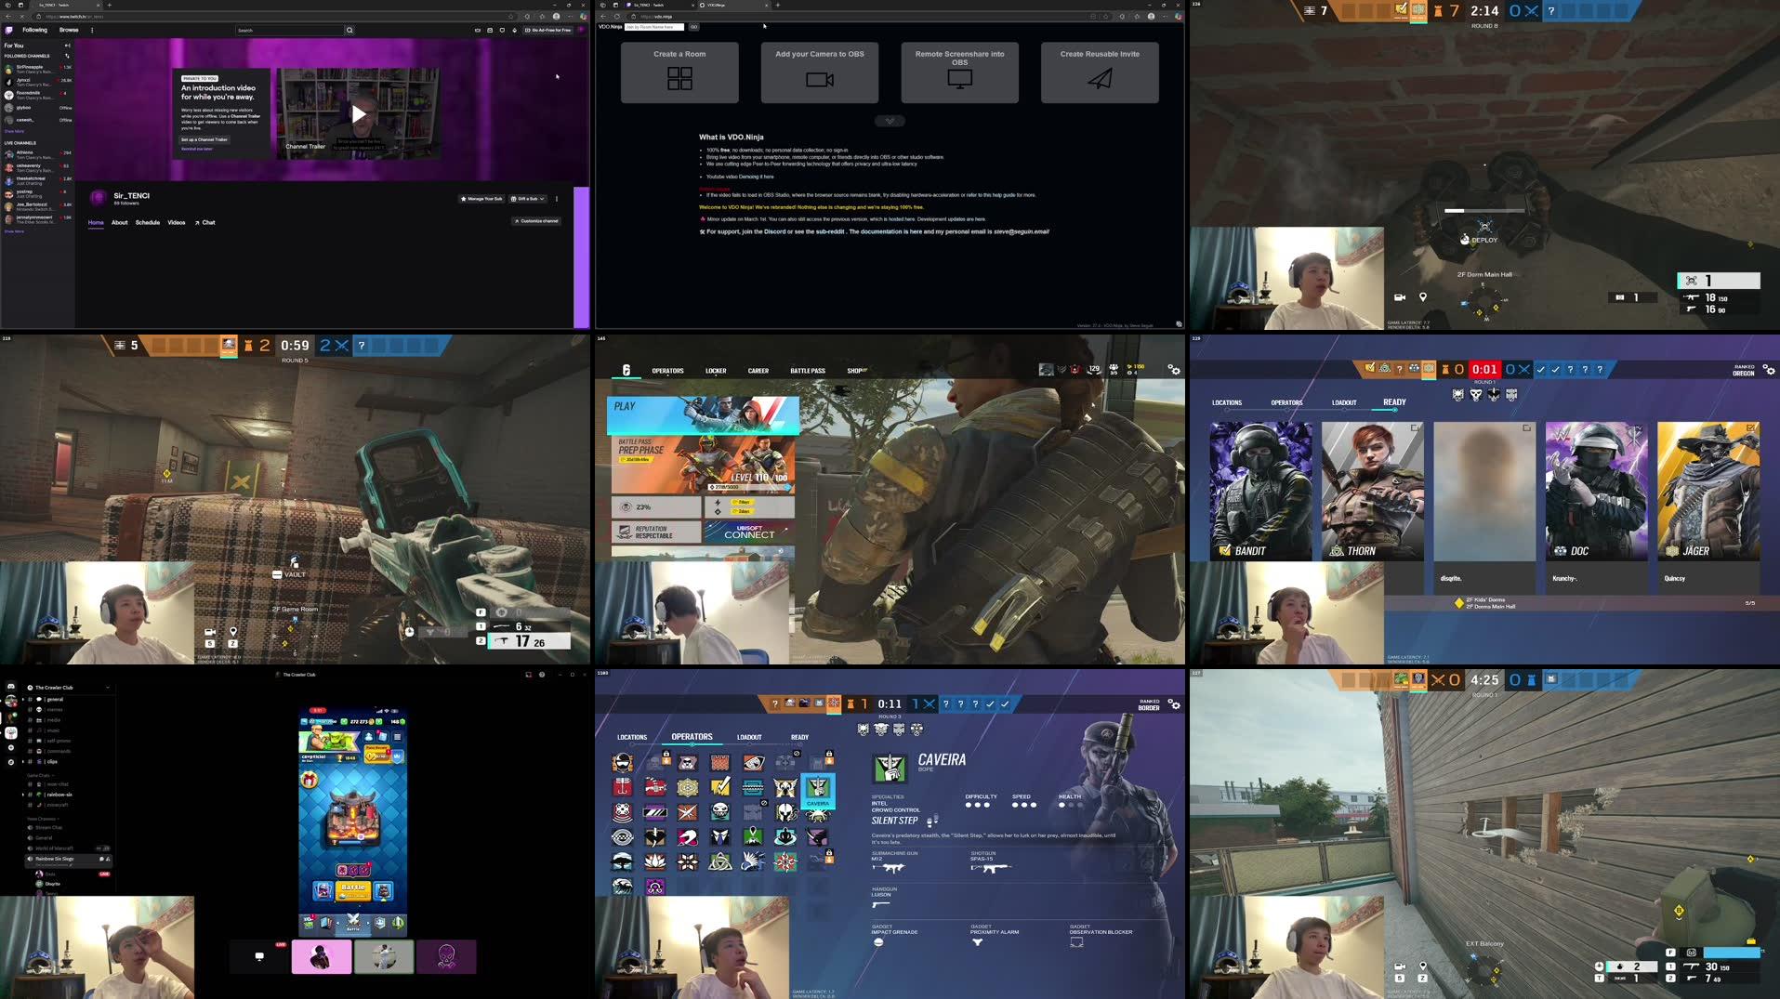Select the DOC operator card
This screenshot has height=999, width=1780.
click(x=1596, y=491)
